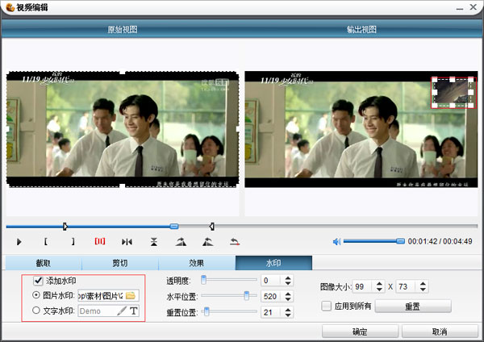Click the 取消 button
Viewport: 484px width, 342px height.
click(440, 332)
